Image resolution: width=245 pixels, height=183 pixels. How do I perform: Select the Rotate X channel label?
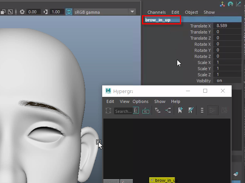pyautogui.click(x=203, y=44)
